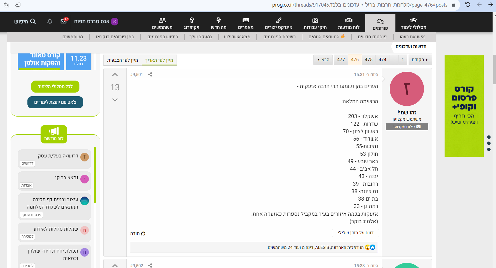Click סמן פורומים כנקראו in the sub-navigation
This screenshot has height=268, width=496.
[x=115, y=37]
